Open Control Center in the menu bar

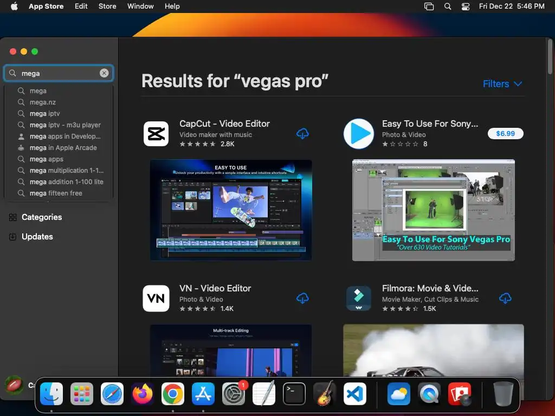click(466, 6)
